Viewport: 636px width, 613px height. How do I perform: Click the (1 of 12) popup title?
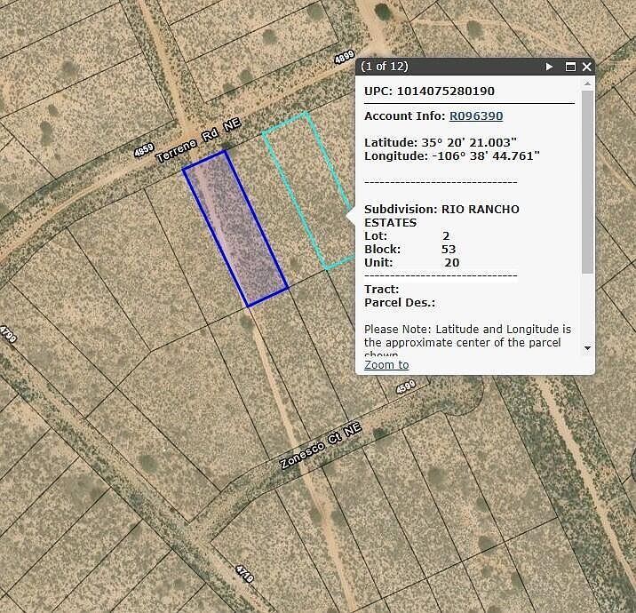[385, 66]
